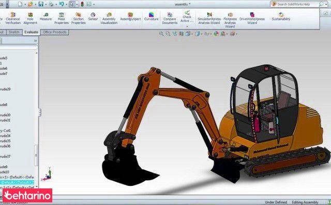Viewport: 331px width, 205px height.
Task: Choose the Select cursor tool
Action: (72, 4)
